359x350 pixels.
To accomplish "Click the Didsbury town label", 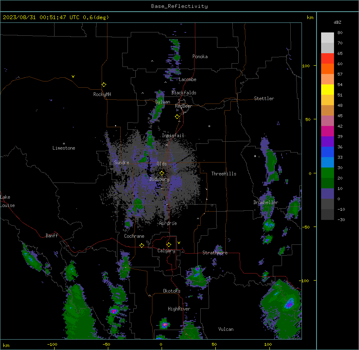I will click(x=160, y=179).
